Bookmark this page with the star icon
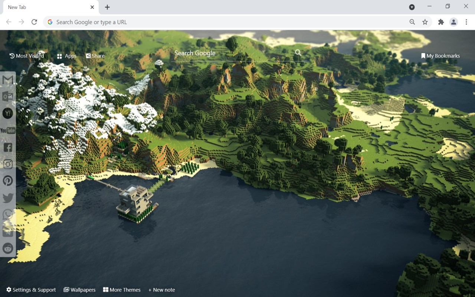The height and width of the screenshot is (297, 475). (425, 22)
